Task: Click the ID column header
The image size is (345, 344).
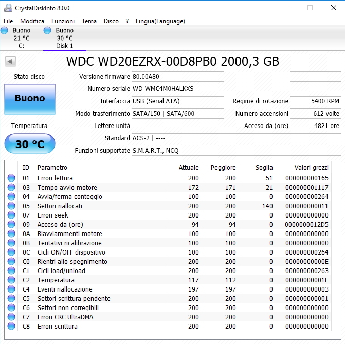Action: 26,168
